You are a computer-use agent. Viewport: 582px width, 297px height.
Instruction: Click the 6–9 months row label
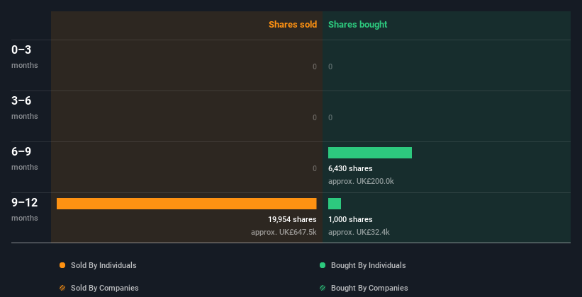click(x=25, y=159)
